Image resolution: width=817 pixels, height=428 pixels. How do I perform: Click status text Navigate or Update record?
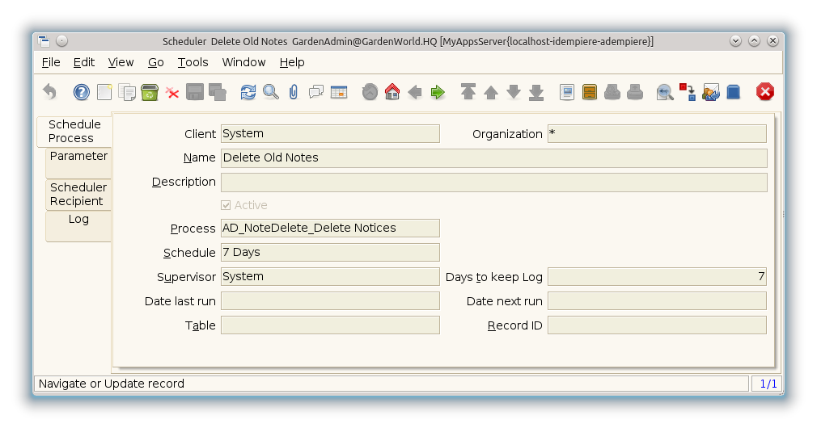pyautogui.click(x=112, y=384)
